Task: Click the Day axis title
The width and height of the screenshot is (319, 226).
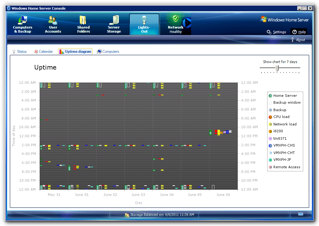Action: pos(139,203)
